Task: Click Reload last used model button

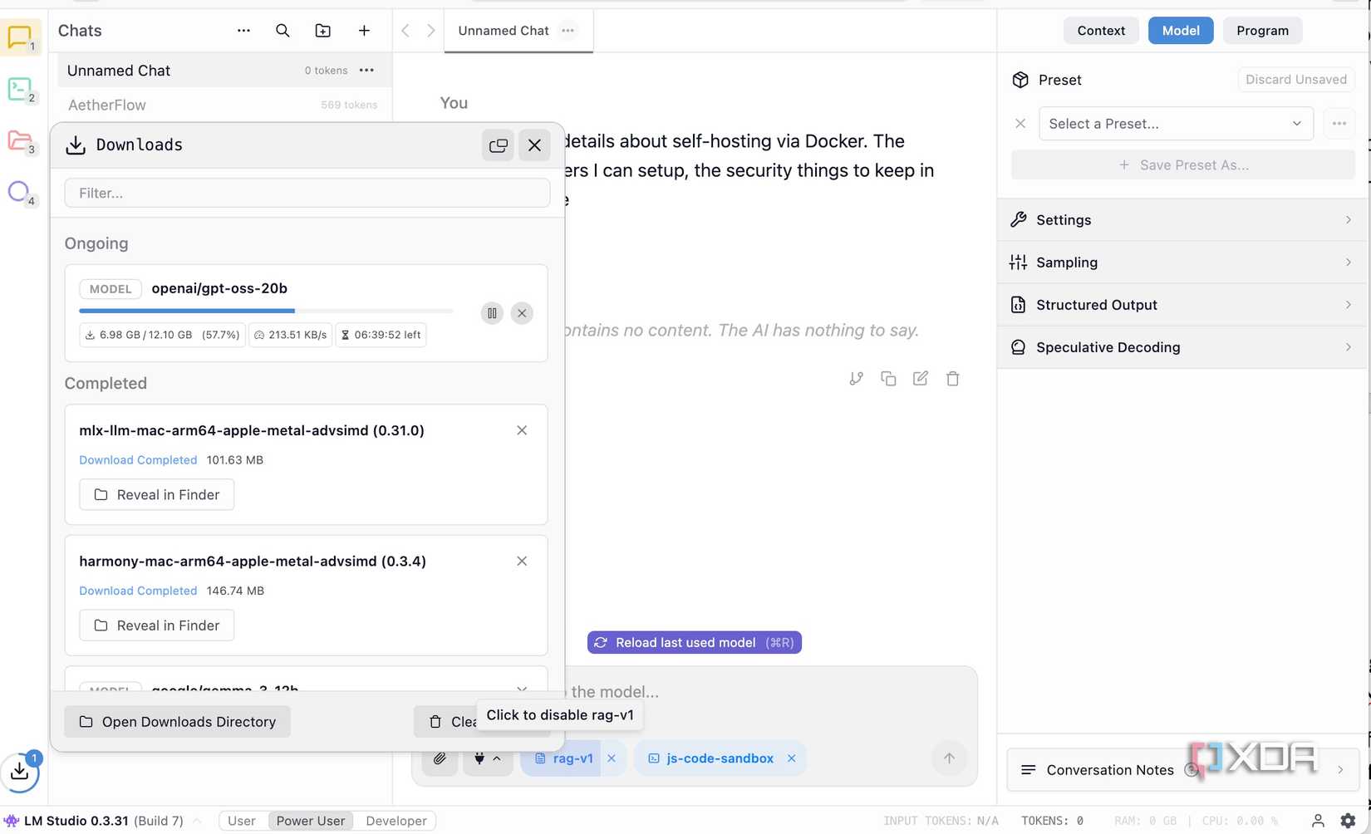Action: pyautogui.click(x=695, y=643)
